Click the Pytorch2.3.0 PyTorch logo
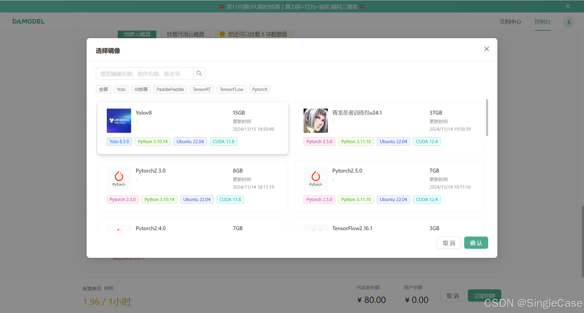 point(119,179)
